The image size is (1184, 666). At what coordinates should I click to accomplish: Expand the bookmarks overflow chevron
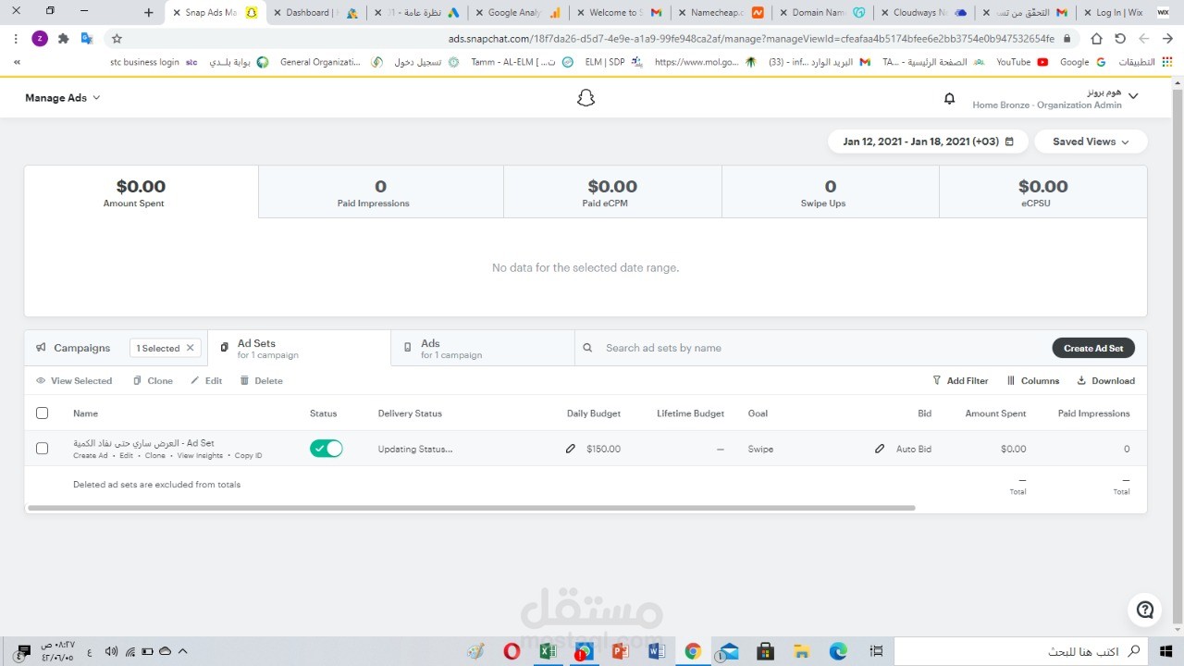[x=16, y=62]
